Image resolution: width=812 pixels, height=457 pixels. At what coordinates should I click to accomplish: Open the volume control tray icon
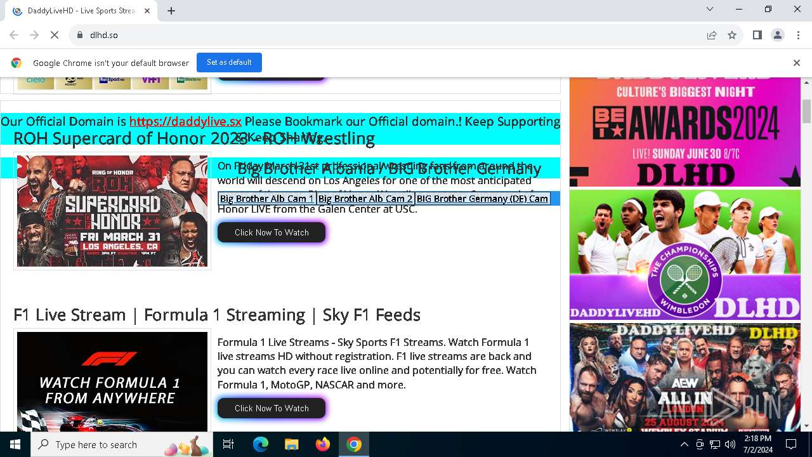tap(730, 444)
